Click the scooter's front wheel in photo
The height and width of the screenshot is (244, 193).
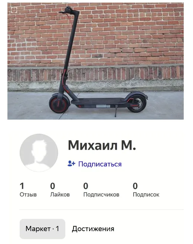(59, 104)
